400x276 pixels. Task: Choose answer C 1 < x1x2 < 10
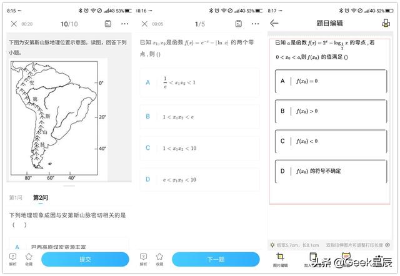(x=200, y=148)
